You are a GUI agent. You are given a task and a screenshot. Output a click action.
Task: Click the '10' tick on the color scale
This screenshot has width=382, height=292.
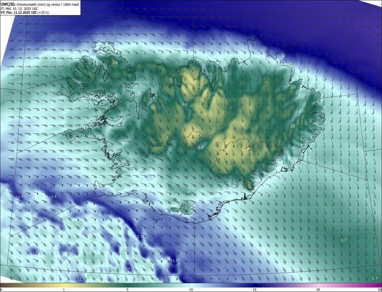click(191, 290)
